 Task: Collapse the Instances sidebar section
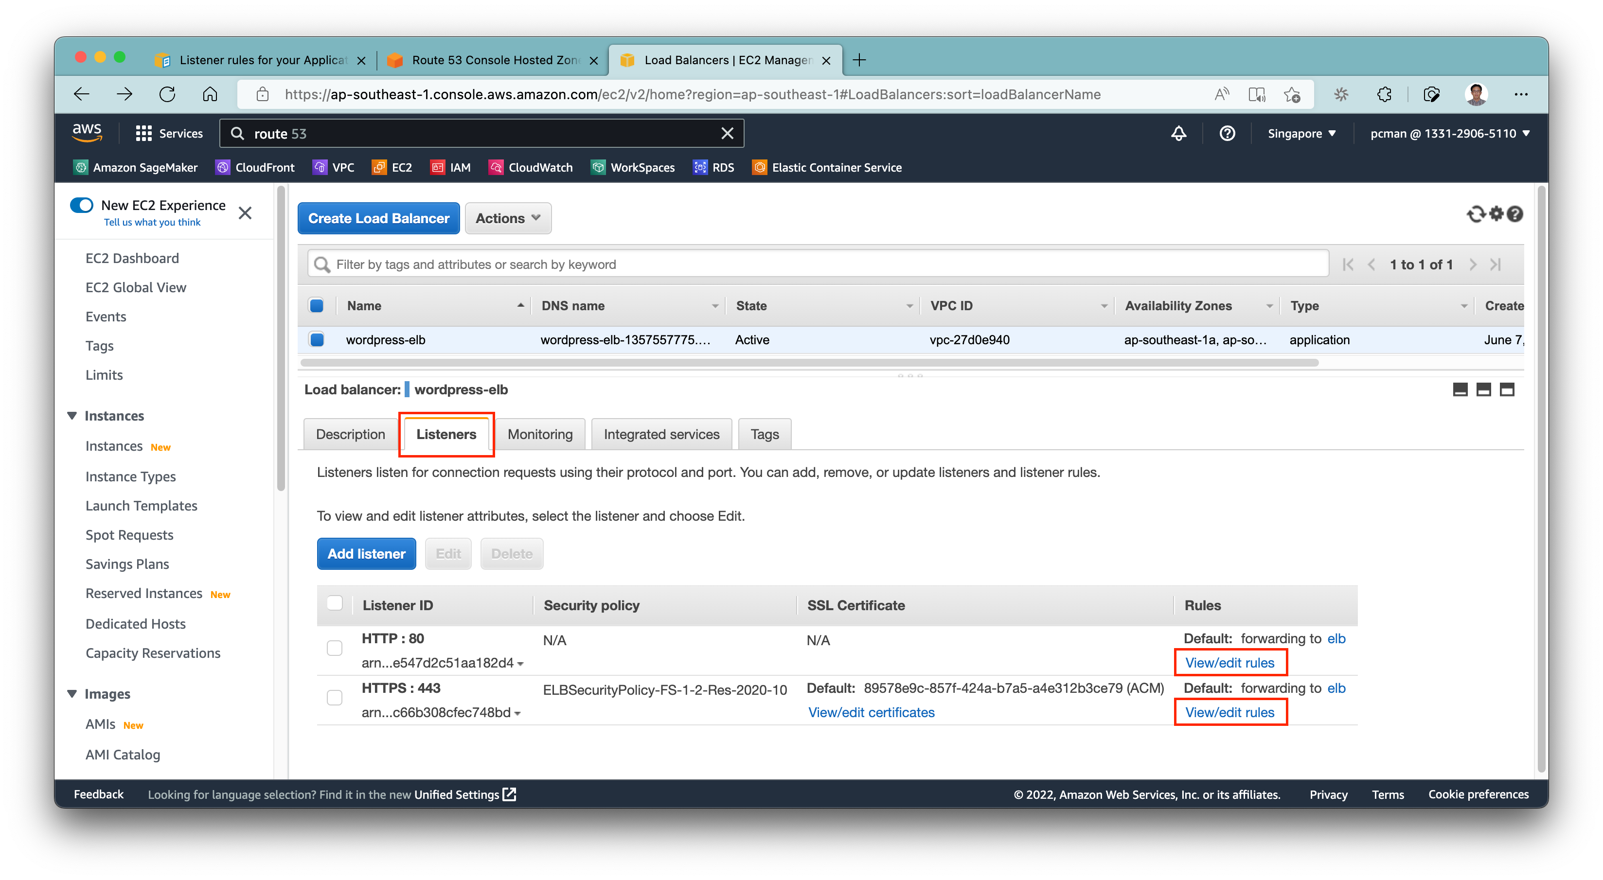[72, 415]
